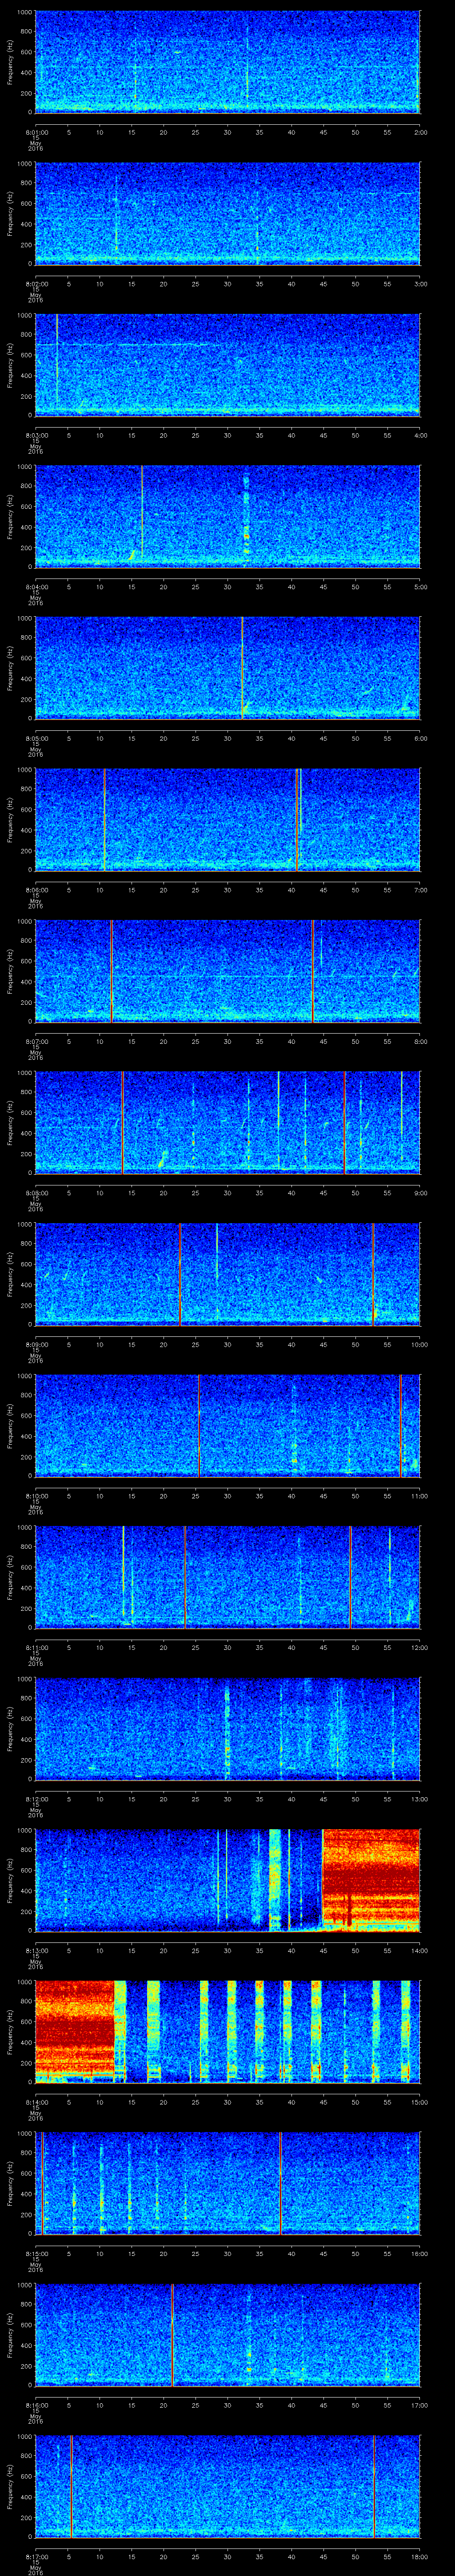Click the large red broadband block in the 8:14:00 panel
This screenshot has width=455, height=2576.
point(75,2030)
